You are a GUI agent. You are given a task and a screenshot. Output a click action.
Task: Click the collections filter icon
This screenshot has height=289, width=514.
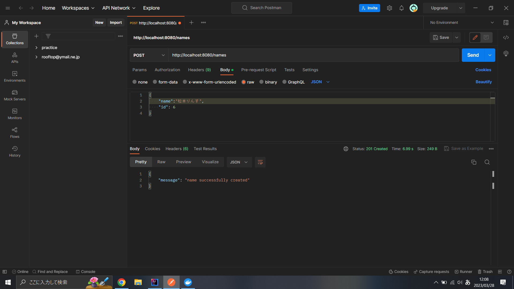[48, 36]
